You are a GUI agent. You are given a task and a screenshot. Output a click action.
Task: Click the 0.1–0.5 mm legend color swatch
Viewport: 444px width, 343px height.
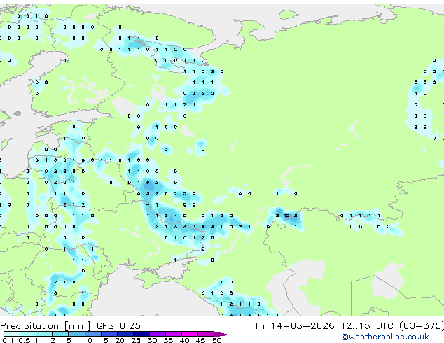coord(12,334)
